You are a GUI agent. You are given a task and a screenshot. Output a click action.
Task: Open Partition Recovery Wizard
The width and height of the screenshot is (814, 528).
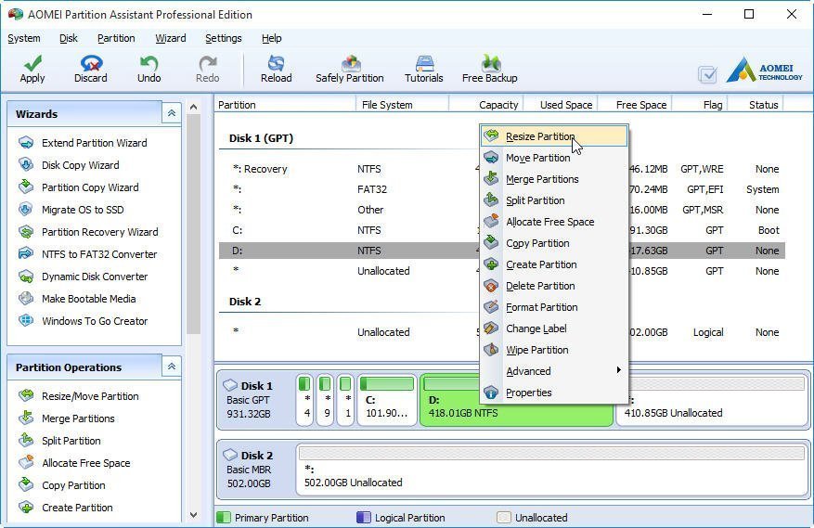point(99,232)
